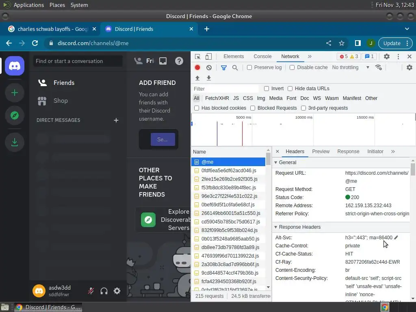Viewport: 416px width, 312px height.
Task: Reload the Discord page
Action: pos(35,43)
